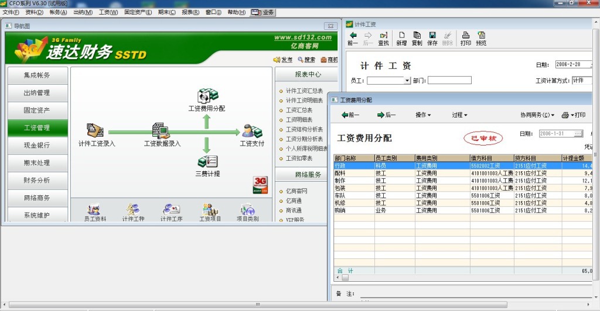Viewport: 600px width, 311px height.
Task: Click 日期 field showing 2006-2-28
Action: 573,64
